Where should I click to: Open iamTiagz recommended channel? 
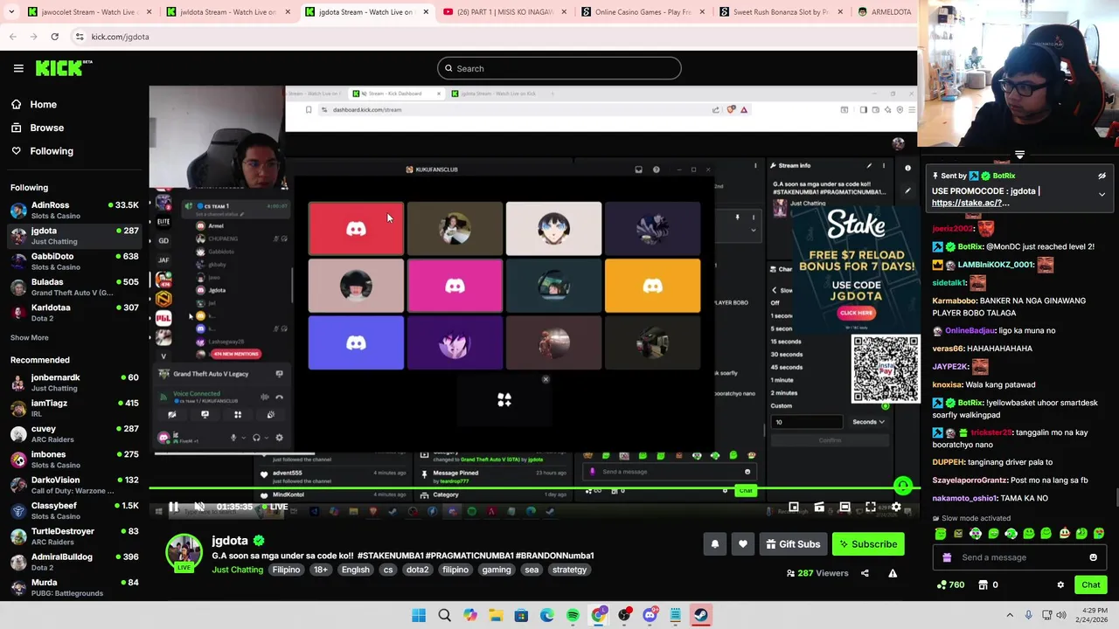(x=74, y=408)
